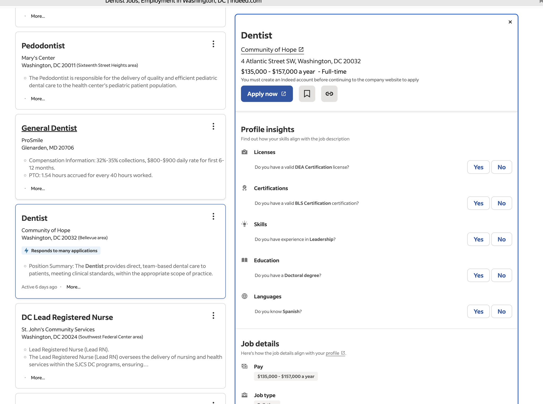Open three-dot menu on DC Lead Registered Nurse card
The image size is (543, 404).
pyautogui.click(x=213, y=315)
